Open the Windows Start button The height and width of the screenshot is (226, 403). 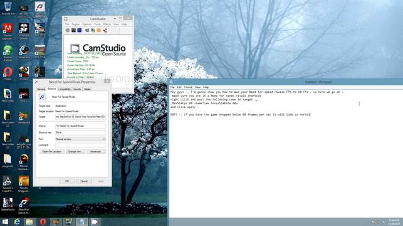click(x=5, y=222)
